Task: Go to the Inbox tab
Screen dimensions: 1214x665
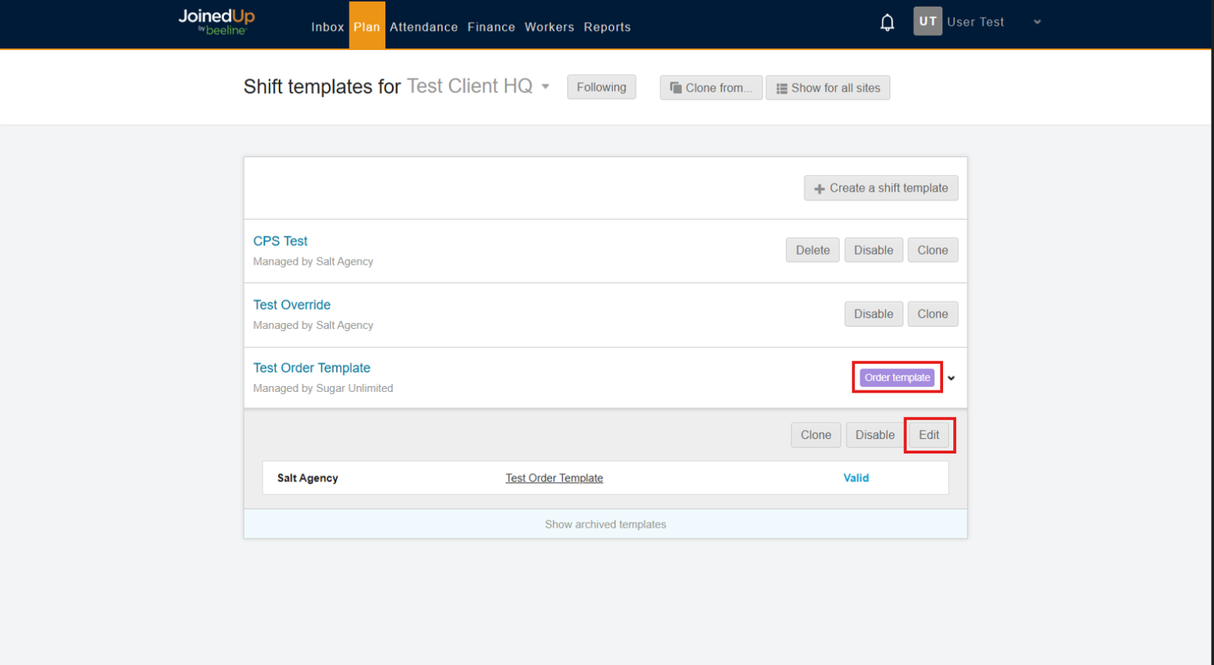Action: 327,27
